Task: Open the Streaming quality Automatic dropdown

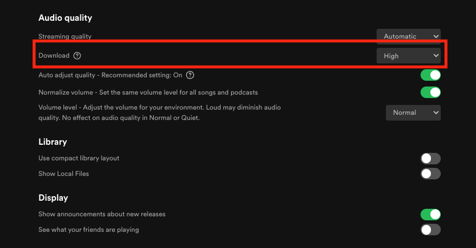Action: pos(408,36)
